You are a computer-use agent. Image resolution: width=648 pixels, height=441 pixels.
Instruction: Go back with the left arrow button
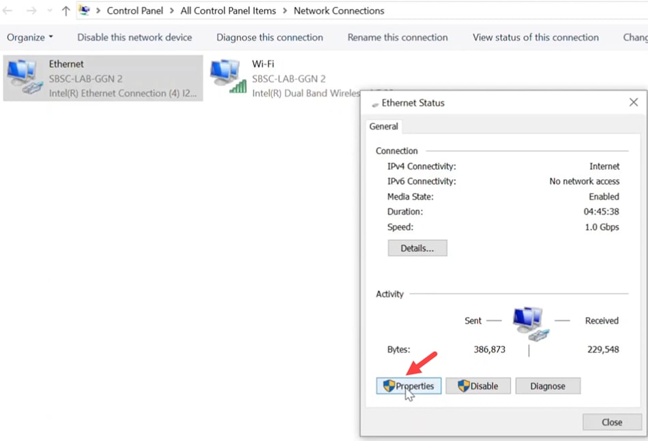(8, 11)
